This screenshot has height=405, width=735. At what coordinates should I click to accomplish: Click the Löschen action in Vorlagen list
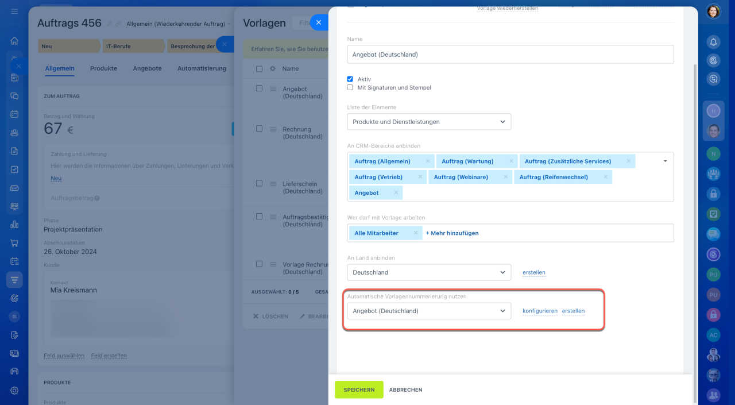coord(270,317)
